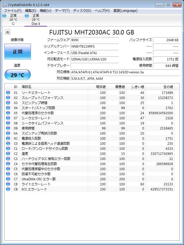Minimize the CrystalDiskInfo window
The height and width of the screenshot is (245, 184).
coord(159,5)
